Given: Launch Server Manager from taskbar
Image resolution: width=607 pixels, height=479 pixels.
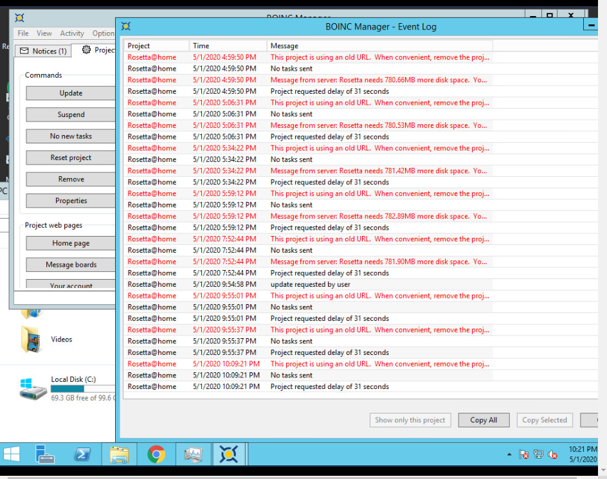Looking at the screenshot, I should [46, 455].
